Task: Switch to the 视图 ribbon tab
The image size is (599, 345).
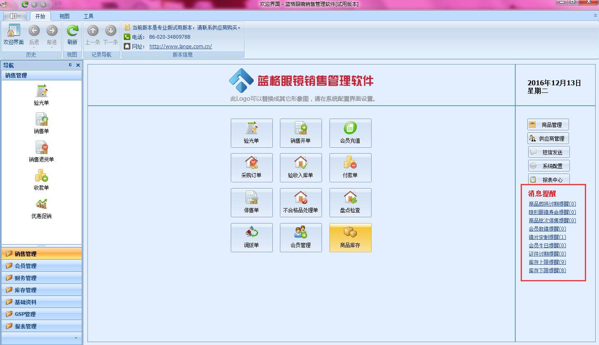Action: pos(64,16)
